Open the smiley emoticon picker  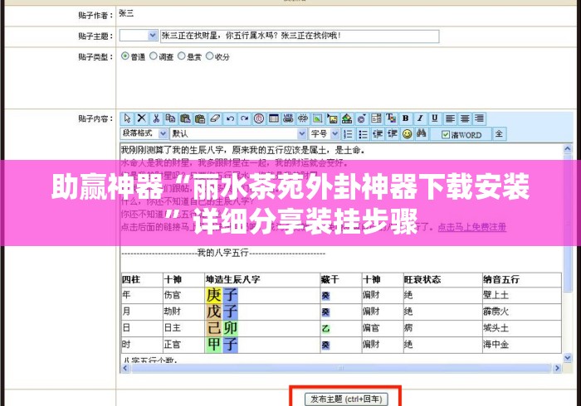(x=408, y=134)
